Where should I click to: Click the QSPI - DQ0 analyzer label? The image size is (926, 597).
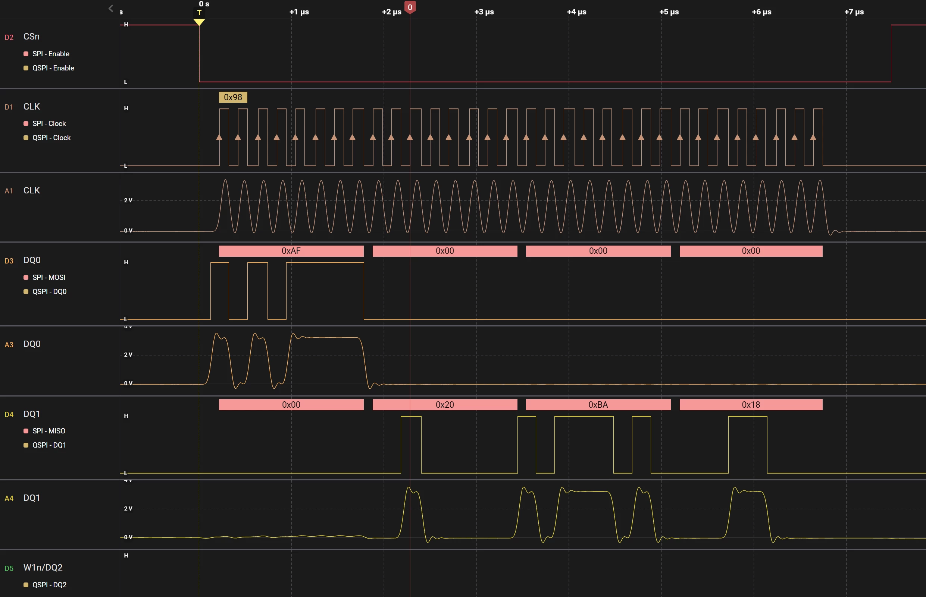coord(49,291)
